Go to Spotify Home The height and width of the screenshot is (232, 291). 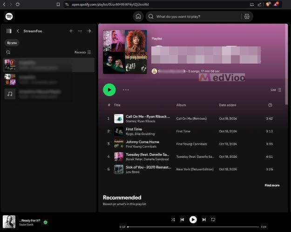pos(138,16)
